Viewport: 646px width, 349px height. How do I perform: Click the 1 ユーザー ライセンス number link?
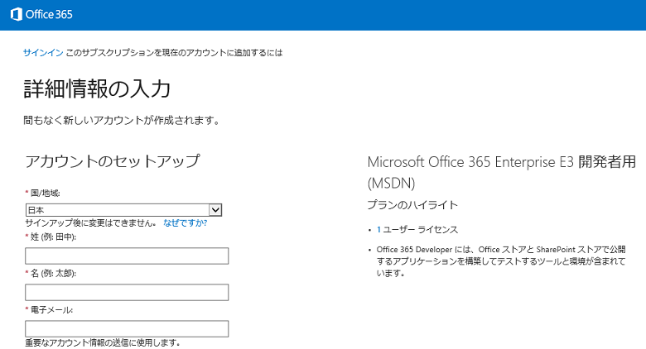[378, 230]
